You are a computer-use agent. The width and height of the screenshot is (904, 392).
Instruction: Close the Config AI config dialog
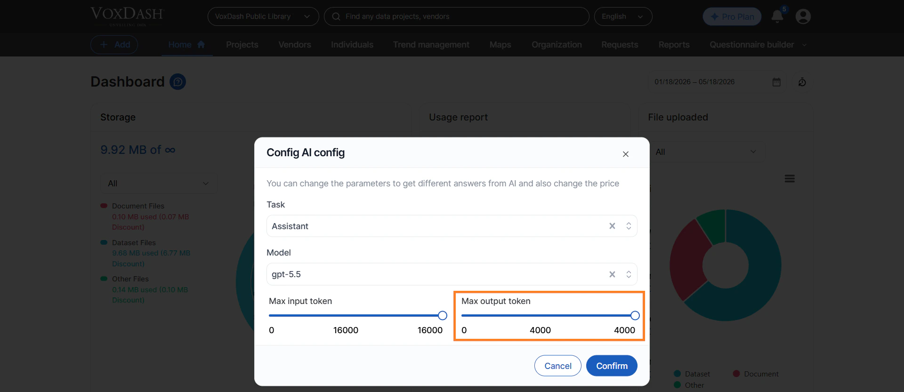(626, 154)
